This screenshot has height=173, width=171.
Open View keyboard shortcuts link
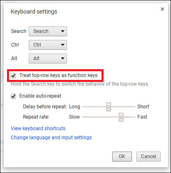tap(38, 129)
